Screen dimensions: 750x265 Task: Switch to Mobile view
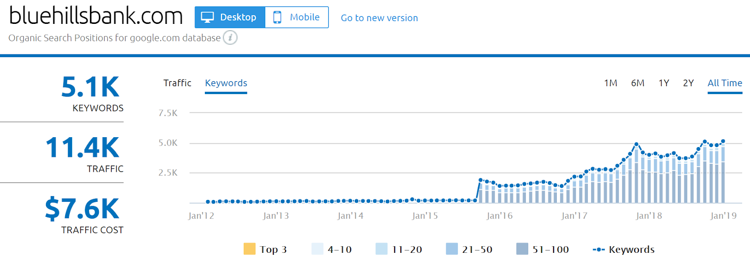(x=297, y=17)
